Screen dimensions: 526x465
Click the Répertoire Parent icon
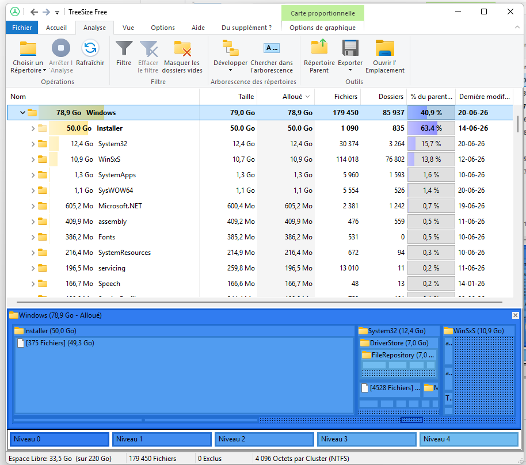click(319, 47)
